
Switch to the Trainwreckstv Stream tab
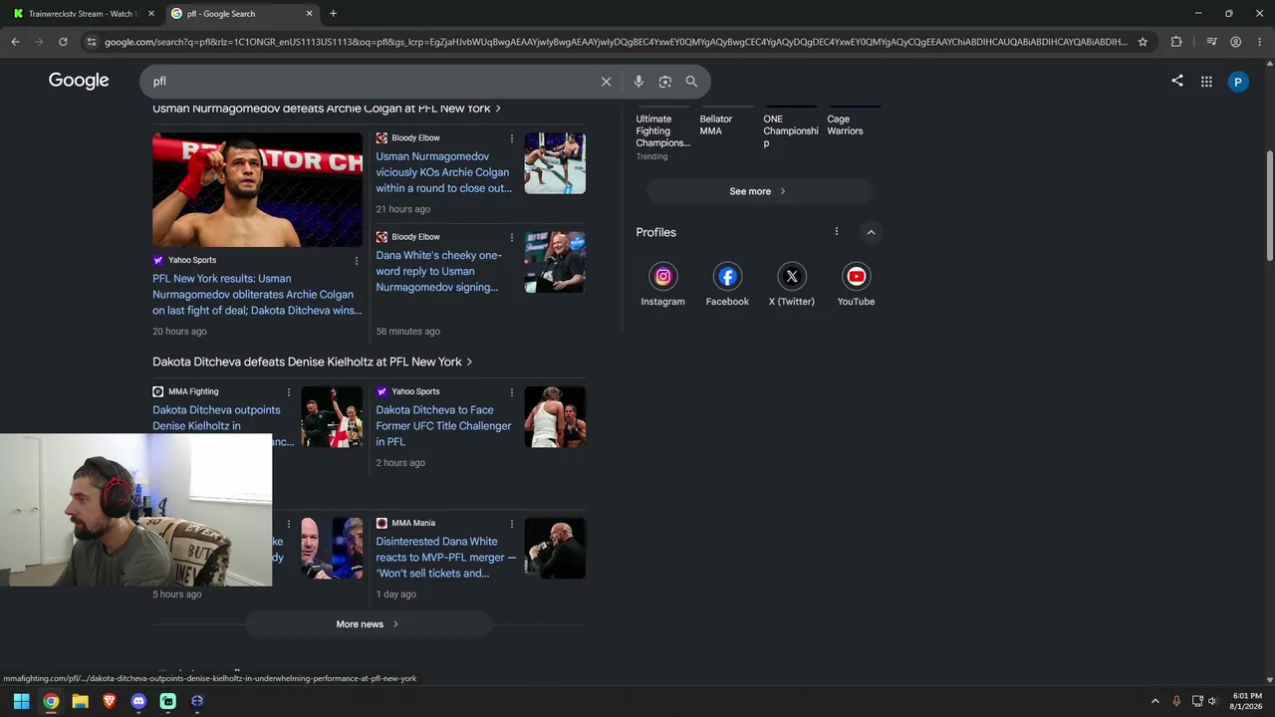(84, 14)
